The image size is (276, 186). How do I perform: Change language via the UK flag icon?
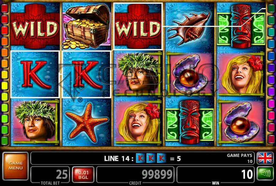(265, 158)
